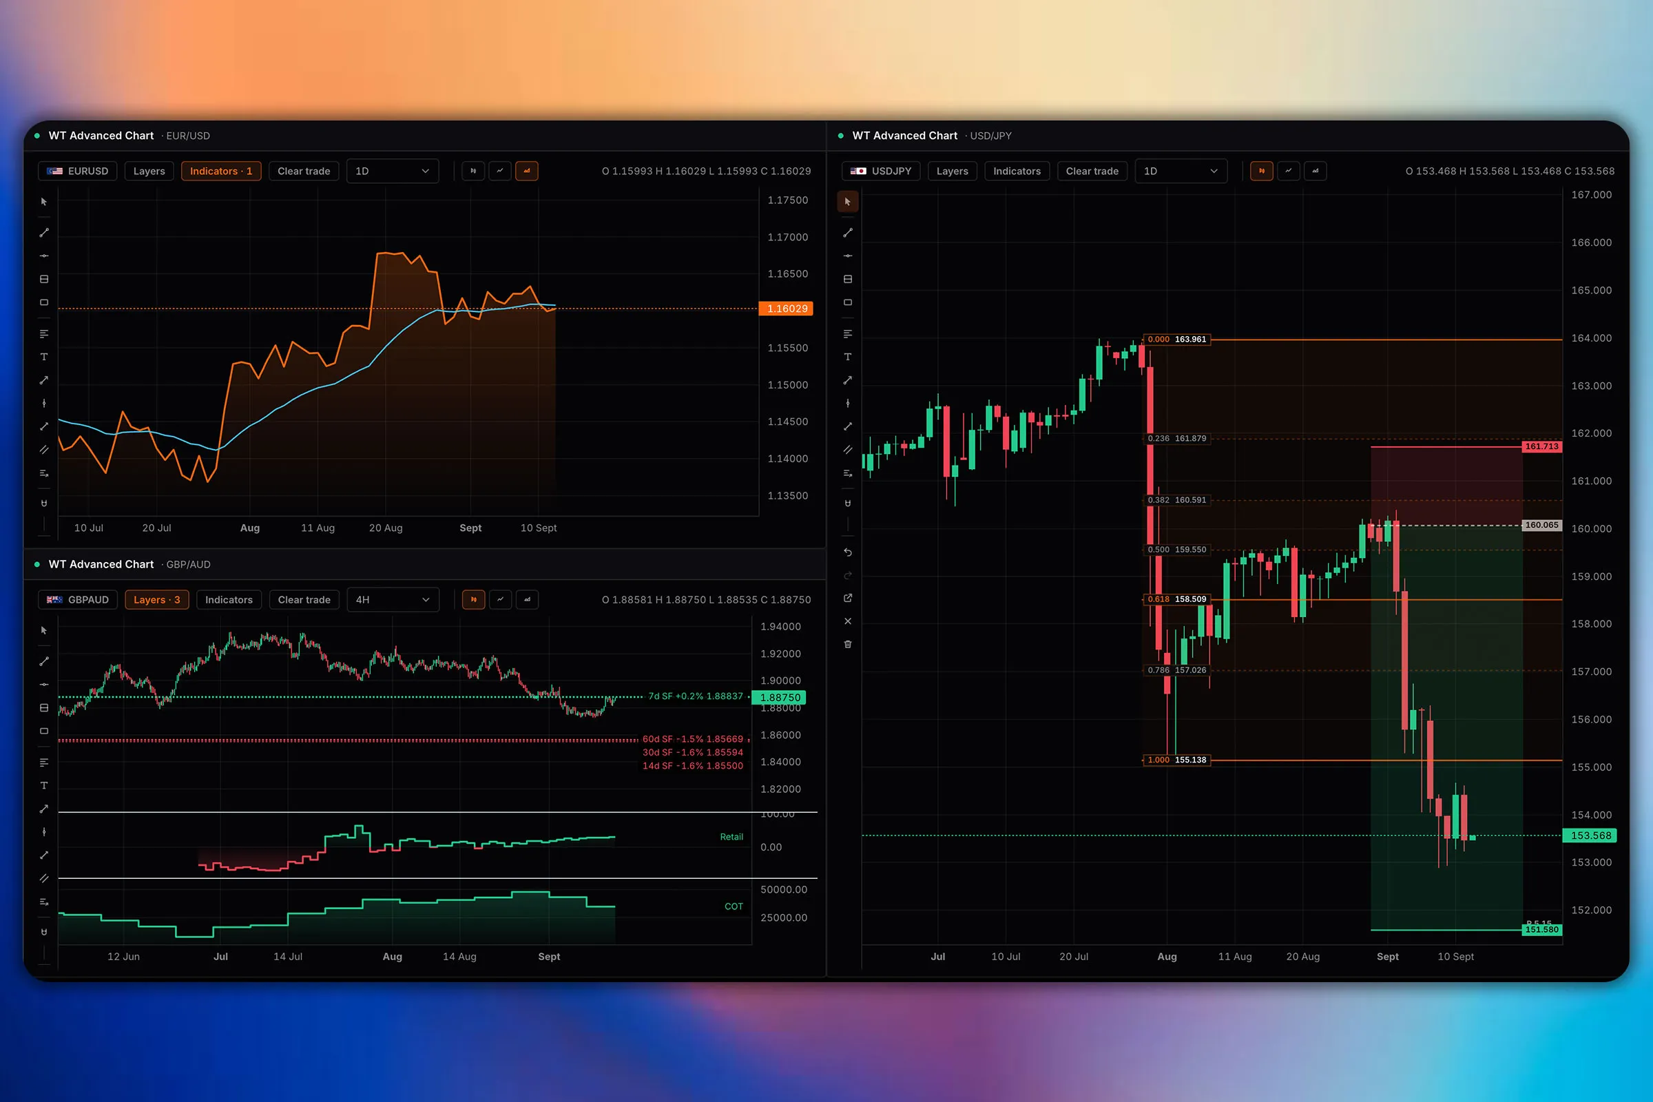Delete drawings with trash icon in USD/JPY

click(848, 645)
